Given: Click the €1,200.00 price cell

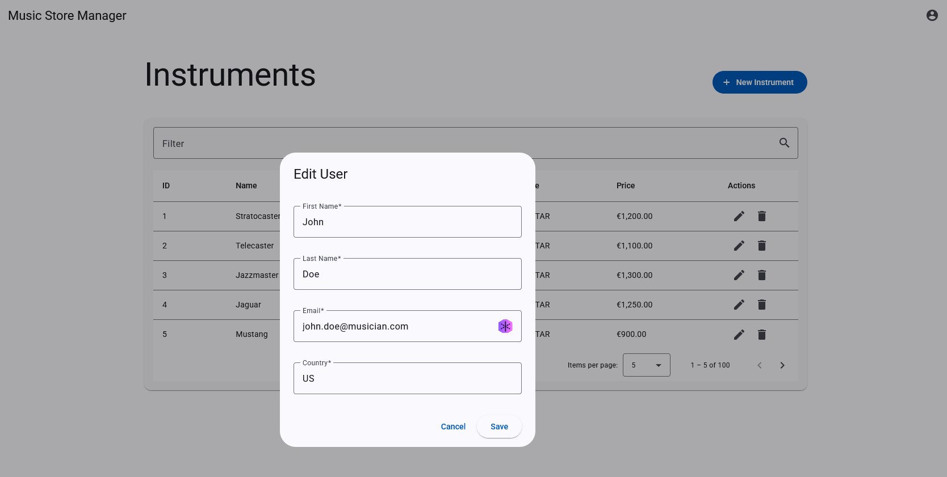Looking at the screenshot, I should pyautogui.click(x=635, y=216).
